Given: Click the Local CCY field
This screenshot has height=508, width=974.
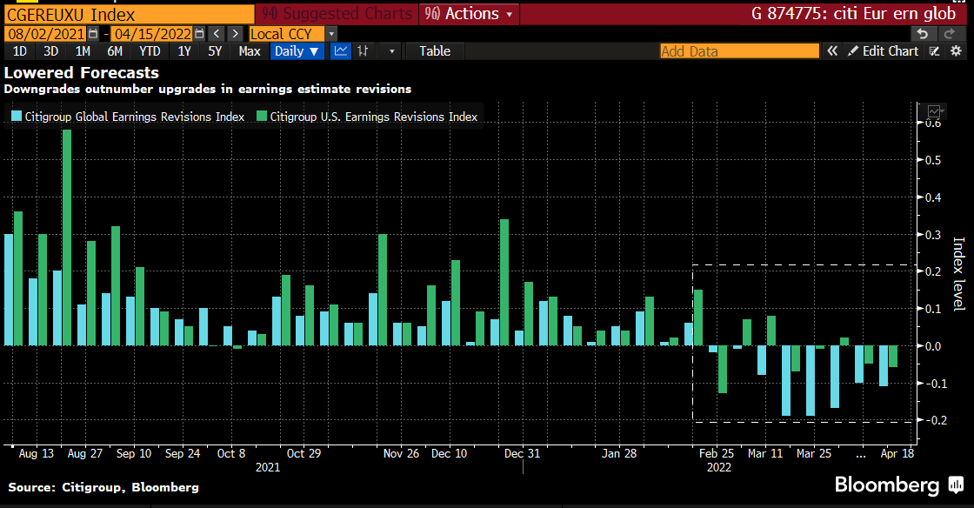Looking at the screenshot, I should pyautogui.click(x=287, y=34).
